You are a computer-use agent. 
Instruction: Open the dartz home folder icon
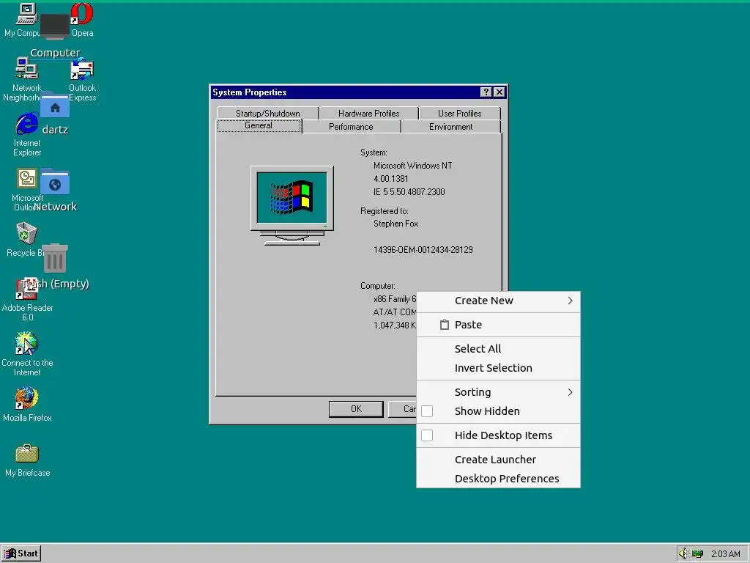54,105
